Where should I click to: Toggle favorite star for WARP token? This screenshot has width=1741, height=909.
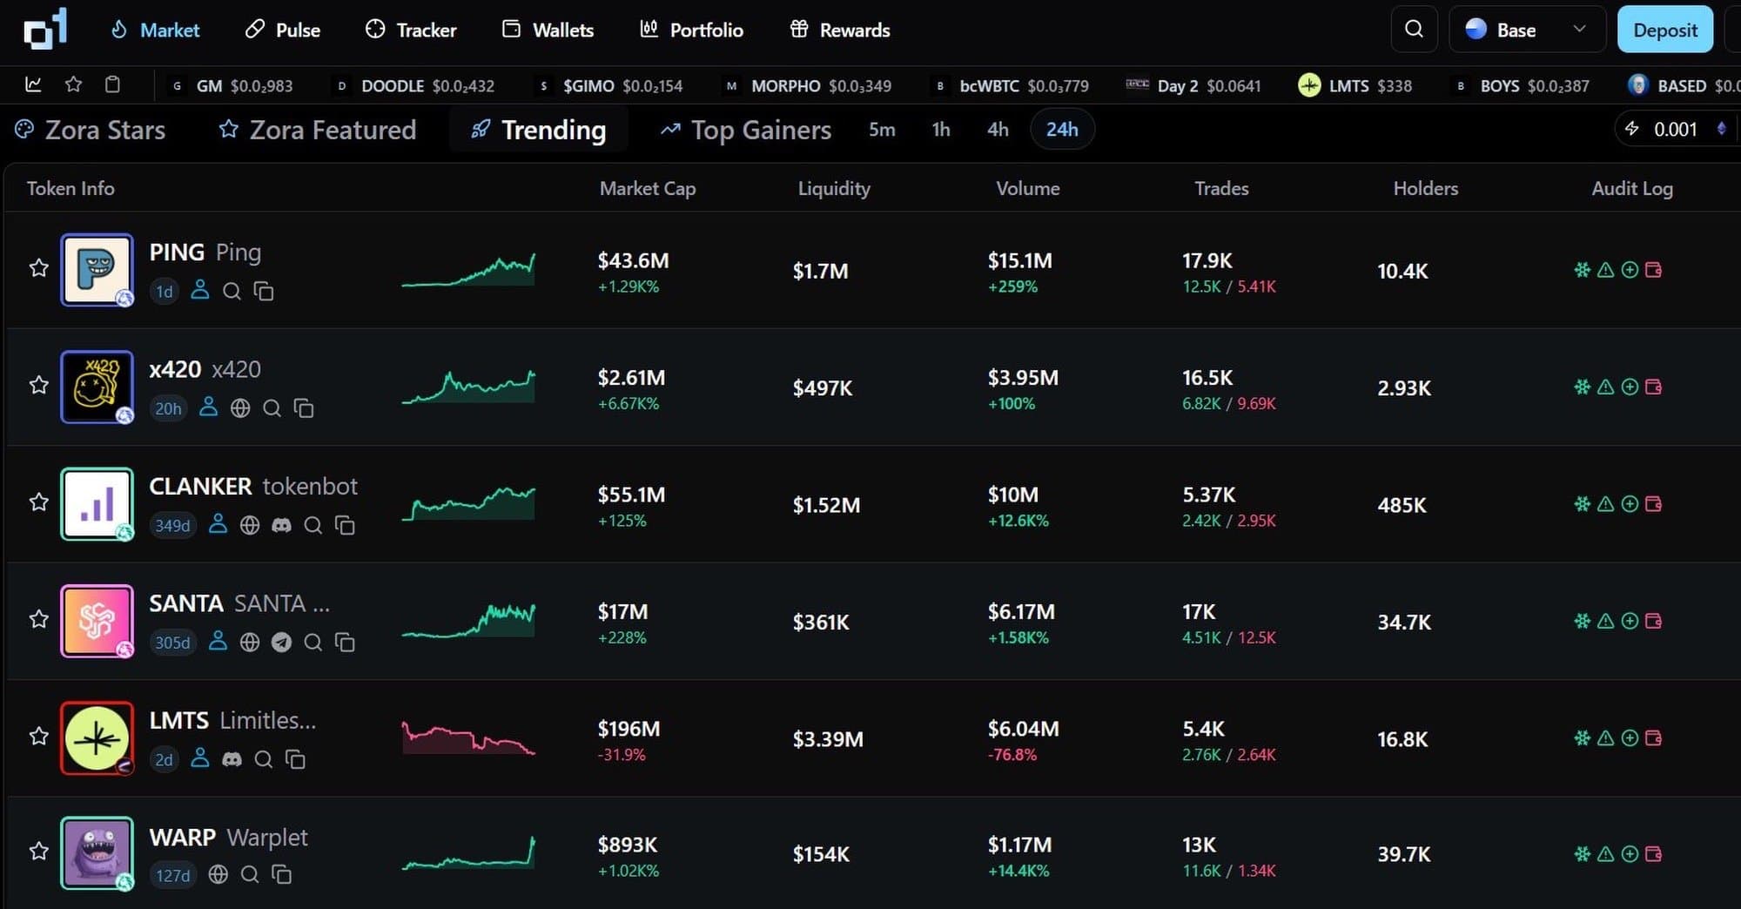tap(38, 852)
